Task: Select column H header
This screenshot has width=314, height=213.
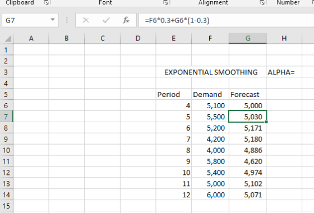Action: (x=284, y=38)
